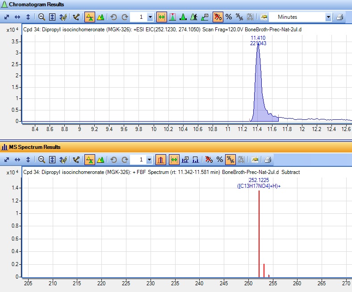352x292 pixels.
Task: Select the Chromatogram Results panel title
Action: (36, 4)
